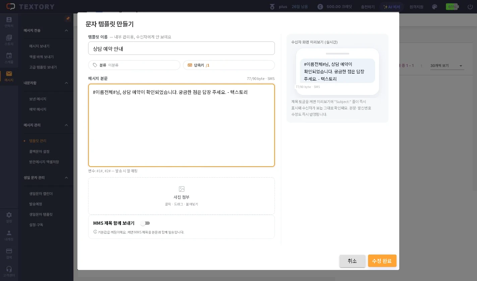This screenshot has width=477, height=281.
Task: Open the 고객센터 headset icon
Action: pyautogui.click(x=9, y=271)
